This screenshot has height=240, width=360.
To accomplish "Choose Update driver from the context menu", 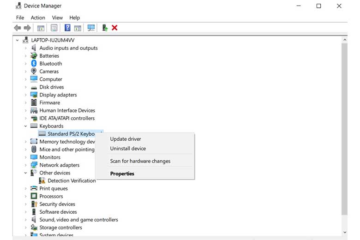I will [126, 139].
